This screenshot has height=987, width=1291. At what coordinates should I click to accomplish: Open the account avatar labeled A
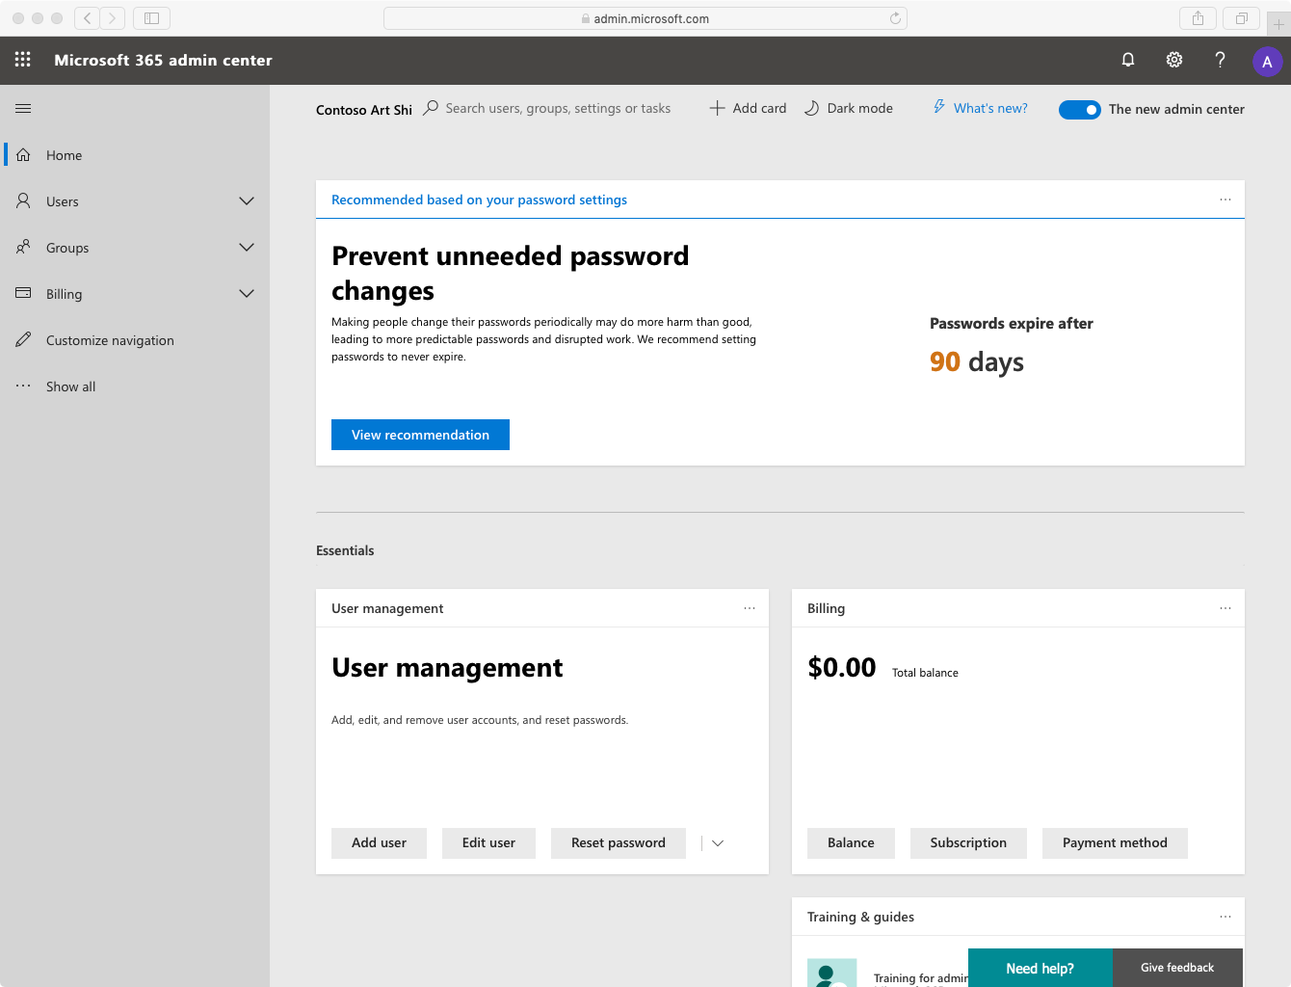tap(1267, 62)
